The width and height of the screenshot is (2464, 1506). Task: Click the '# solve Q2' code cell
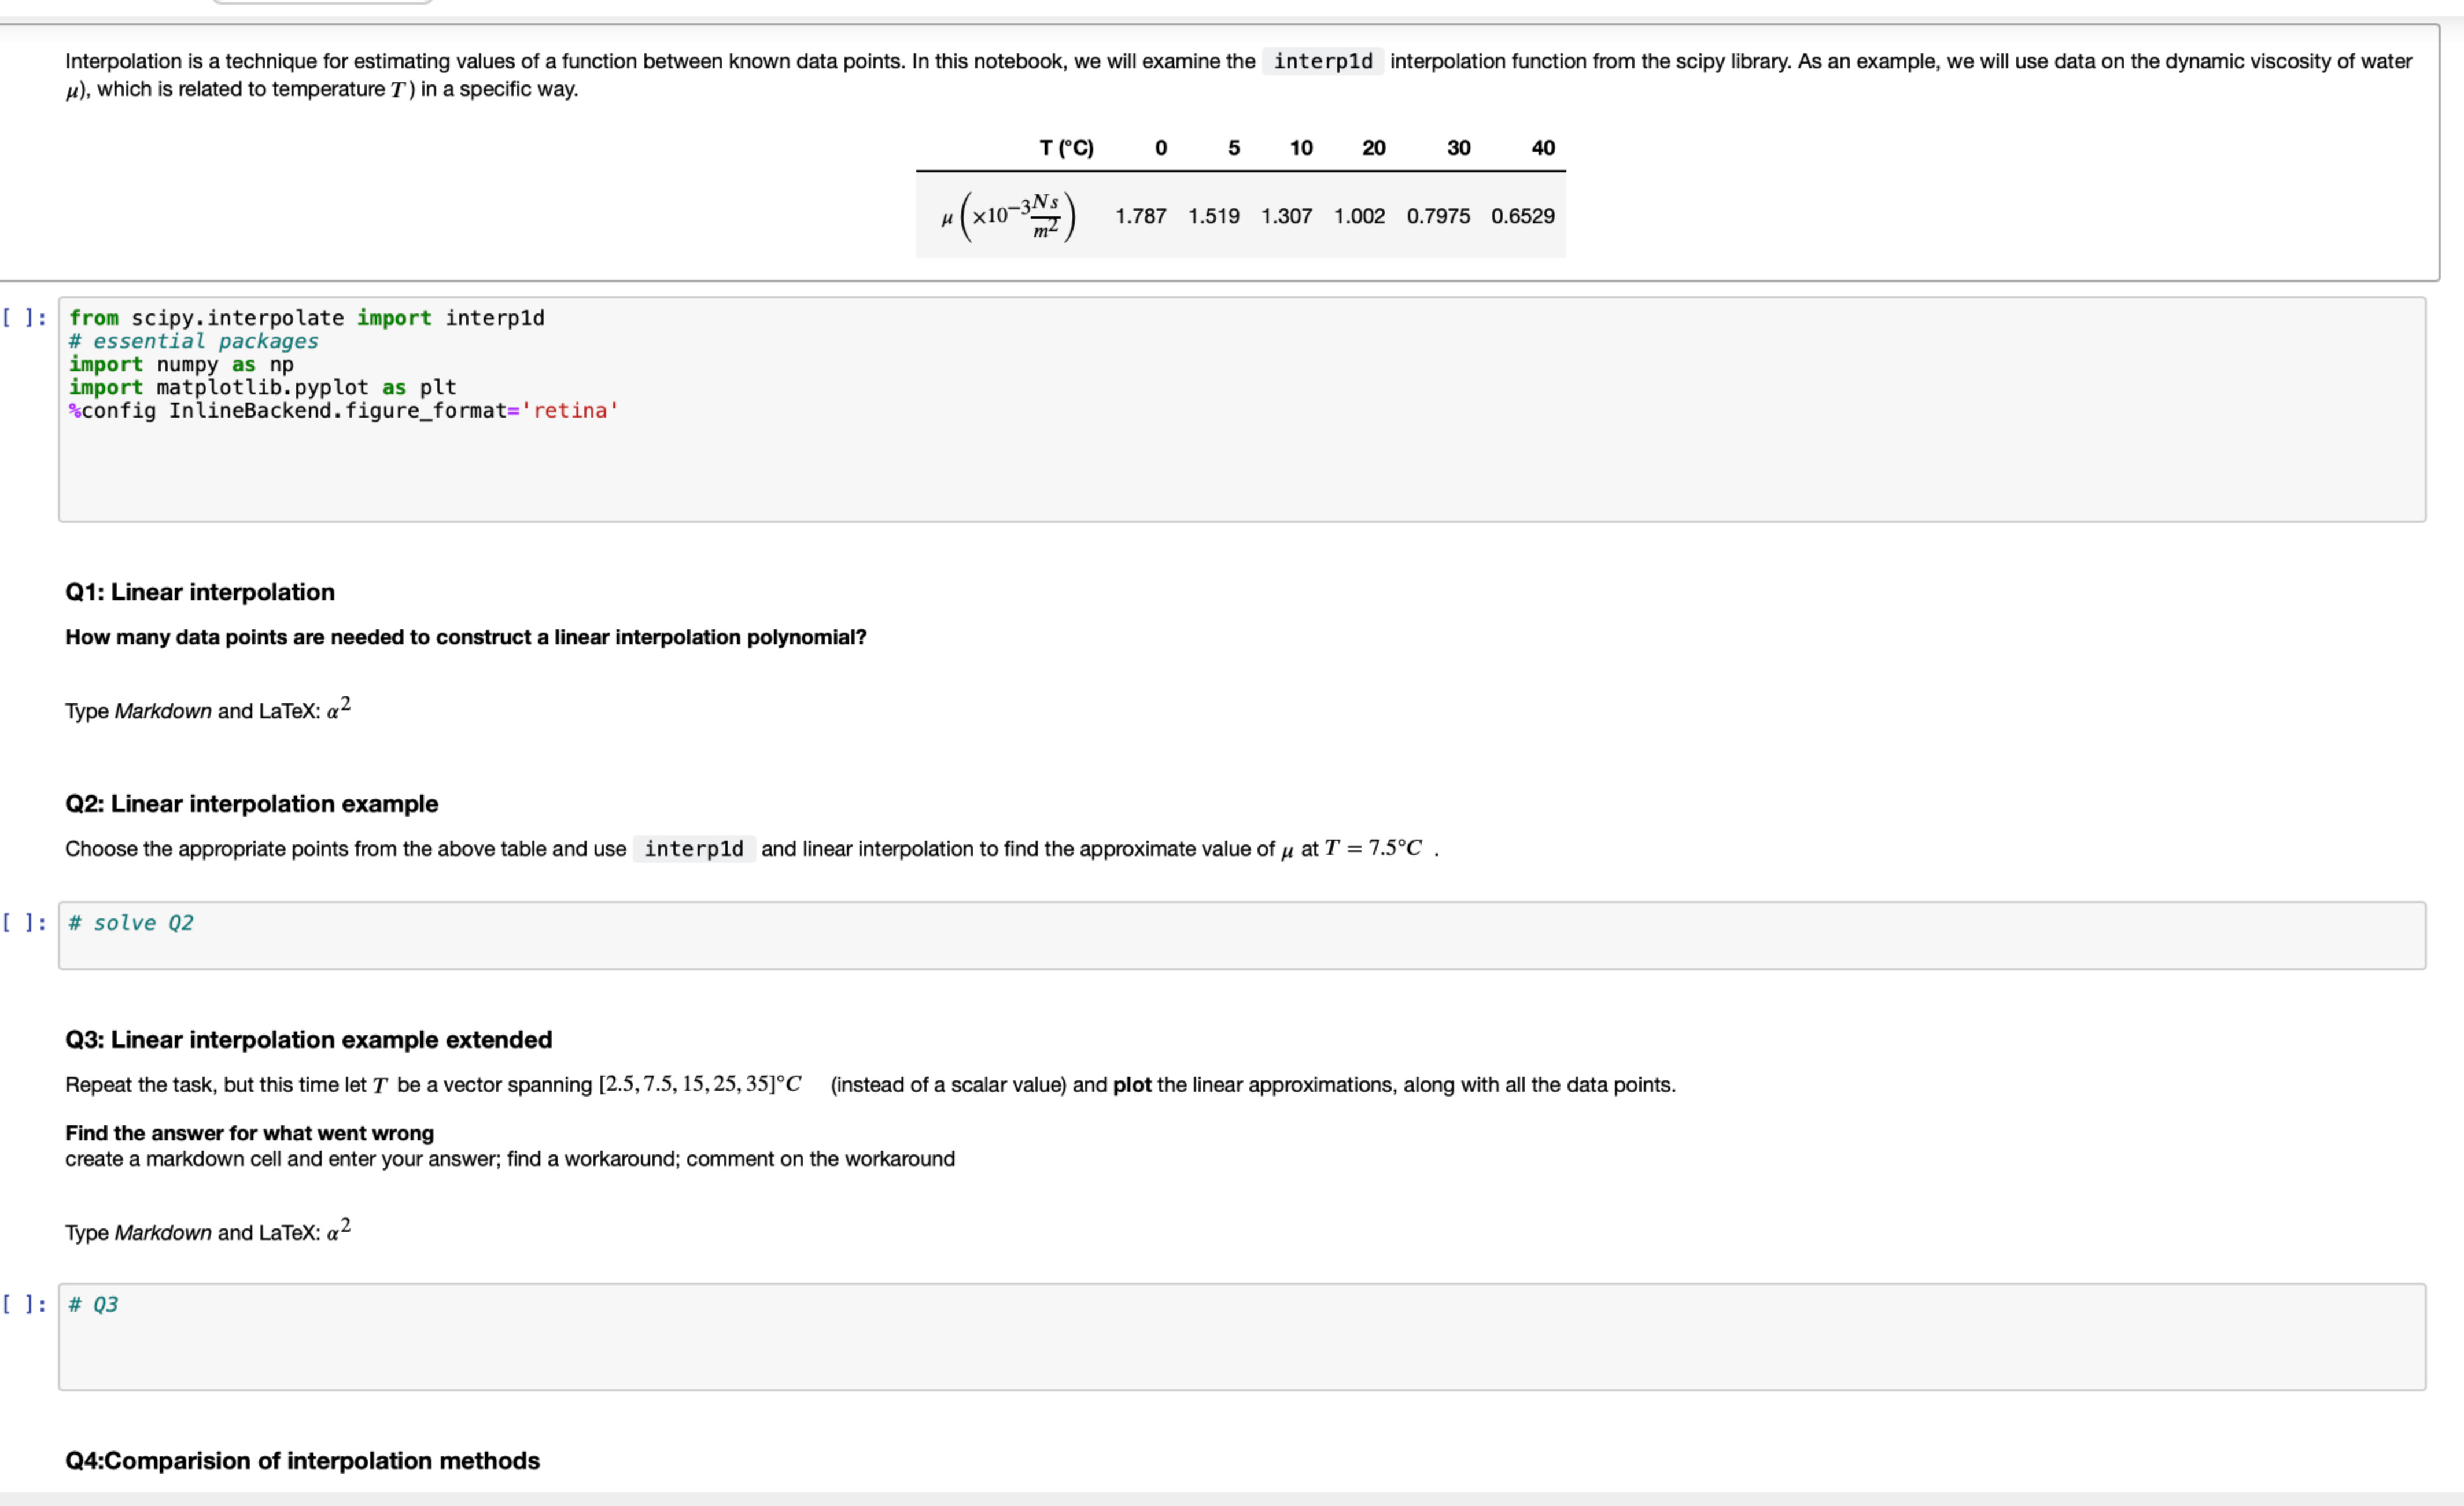pyautogui.click(x=1240, y=934)
